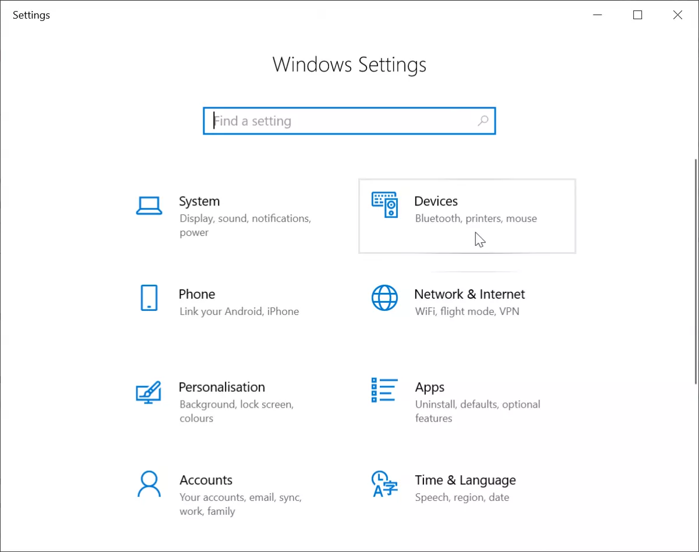Screen dimensions: 699x552
Task: Open the Network & Internet heading
Action: pos(469,294)
